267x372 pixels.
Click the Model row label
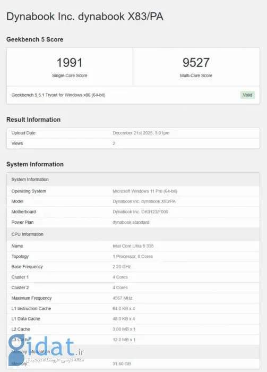18,201
